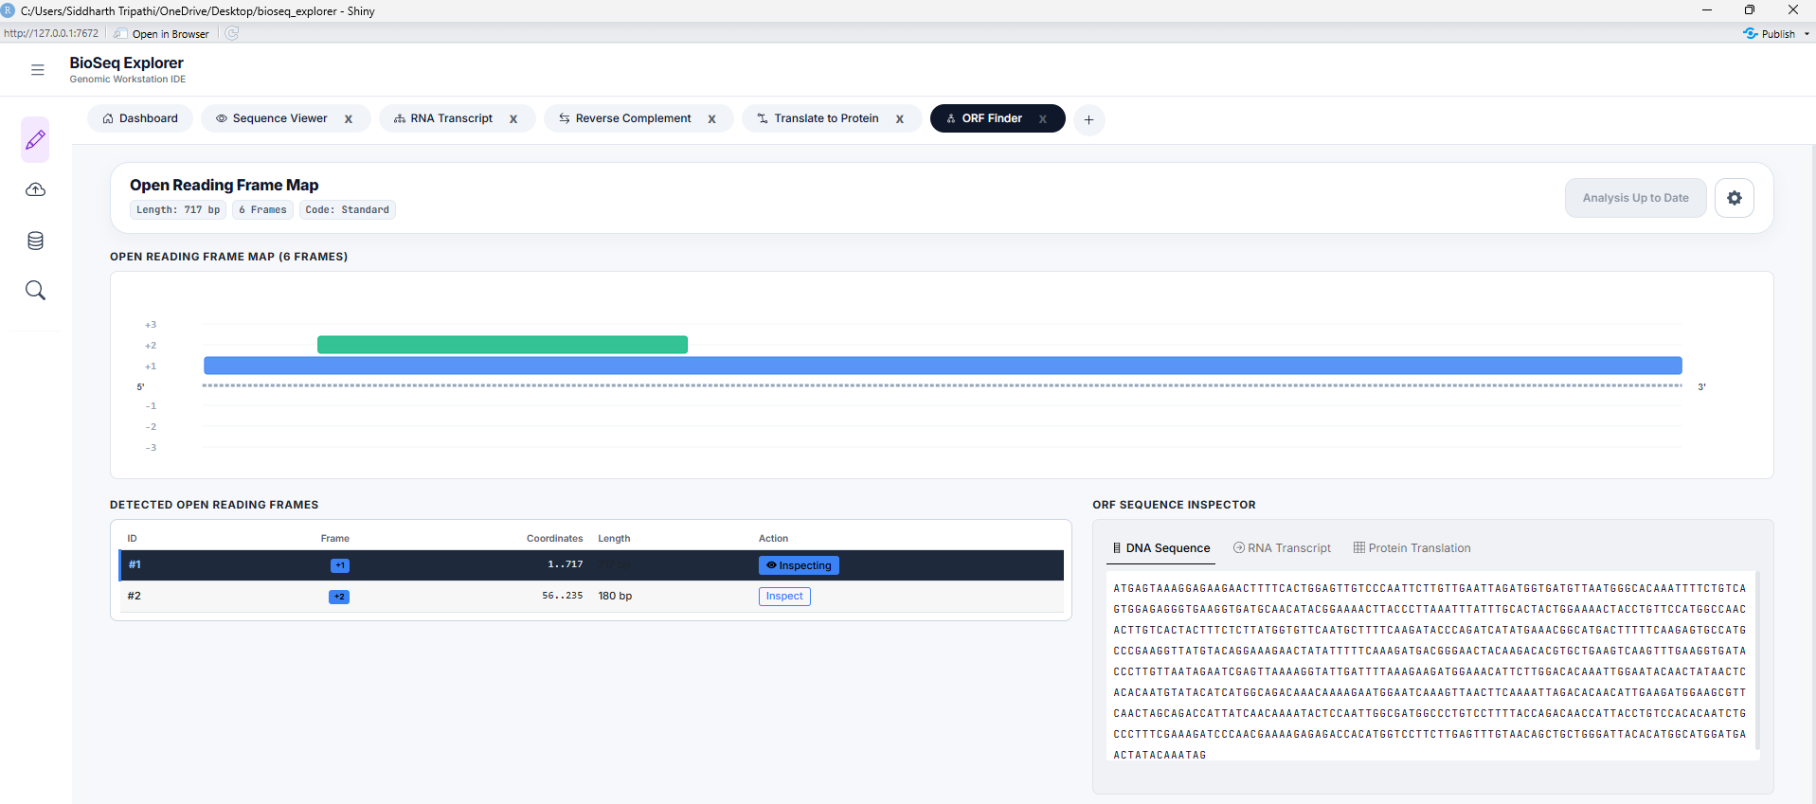The width and height of the screenshot is (1816, 804).
Task: Add a new tab with plus button
Action: 1089,119
